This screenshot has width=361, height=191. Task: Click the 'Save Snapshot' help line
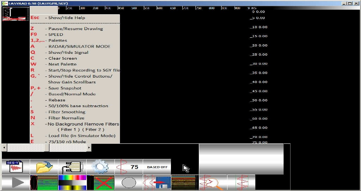[x=56, y=88]
